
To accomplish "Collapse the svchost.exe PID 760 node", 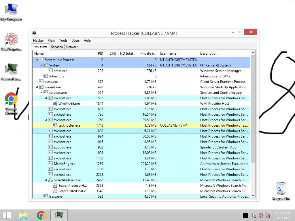I will click(46, 120).
